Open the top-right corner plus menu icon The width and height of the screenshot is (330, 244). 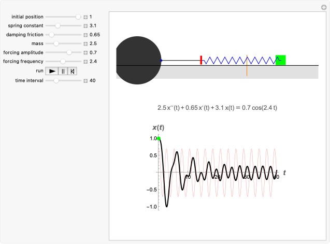point(324,6)
